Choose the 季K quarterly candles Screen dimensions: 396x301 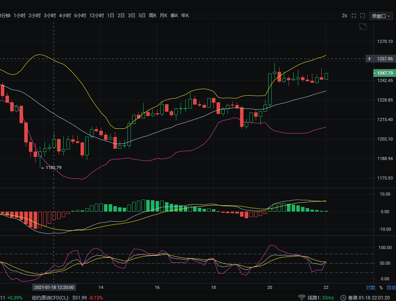pyautogui.click(x=174, y=16)
